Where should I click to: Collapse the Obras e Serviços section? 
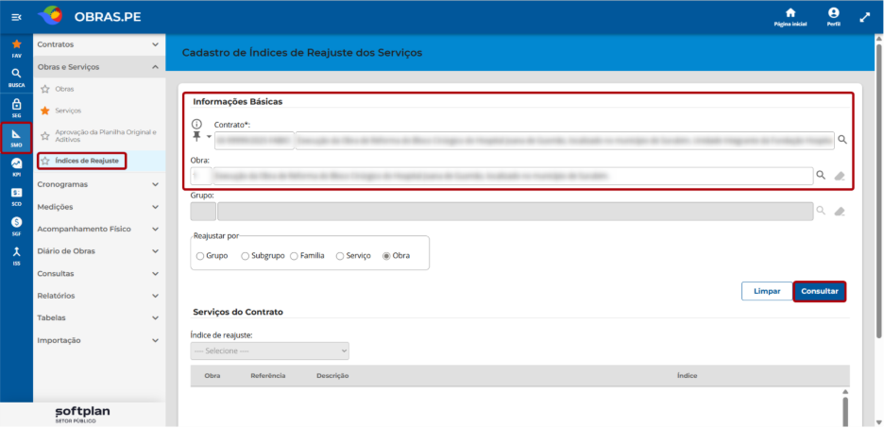tap(98, 66)
